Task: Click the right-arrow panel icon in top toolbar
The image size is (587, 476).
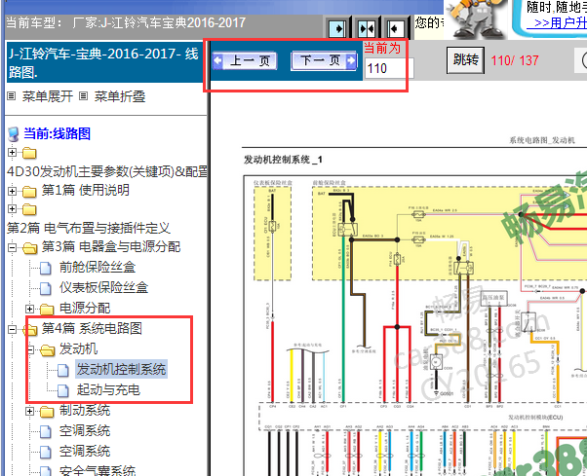Action: click(x=337, y=28)
